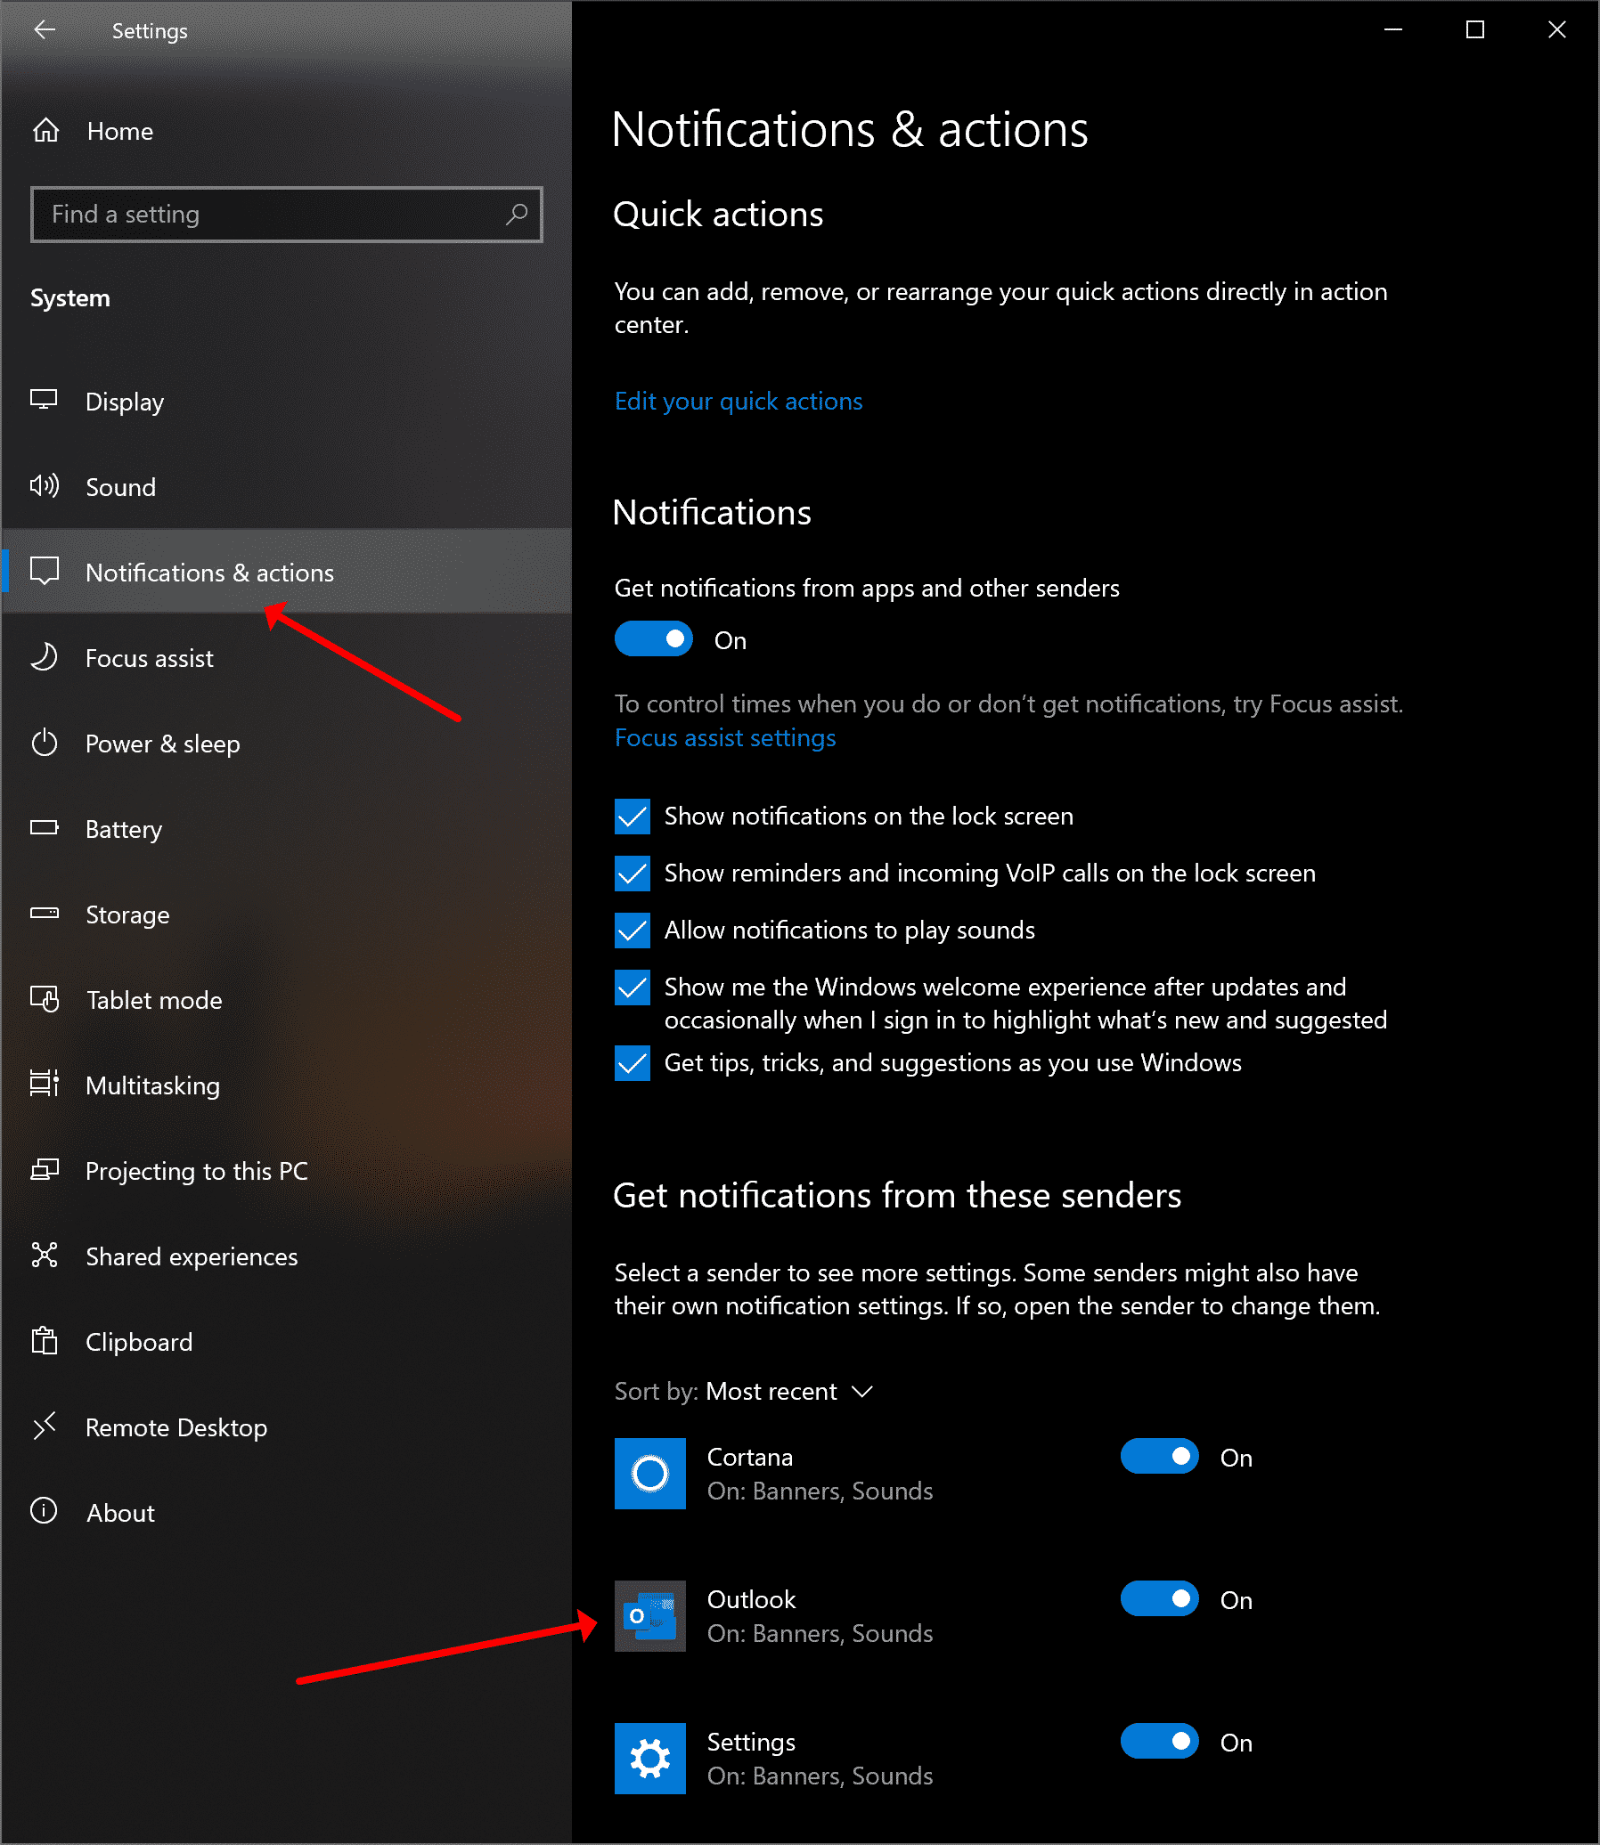Maximize the Settings window
This screenshot has height=1845, width=1600.
1475,30
